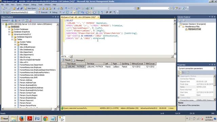Click the Decrease Indent icon
This screenshot has width=217, height=122.
(107, 12)
